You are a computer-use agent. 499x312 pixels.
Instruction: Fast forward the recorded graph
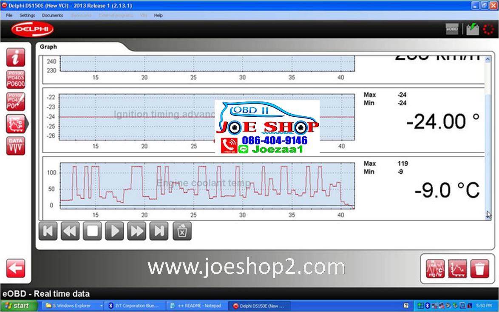137,231
